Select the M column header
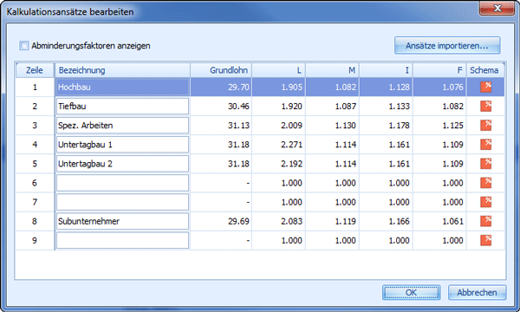Screen dimensions: 520x312 tap(332, 70)
